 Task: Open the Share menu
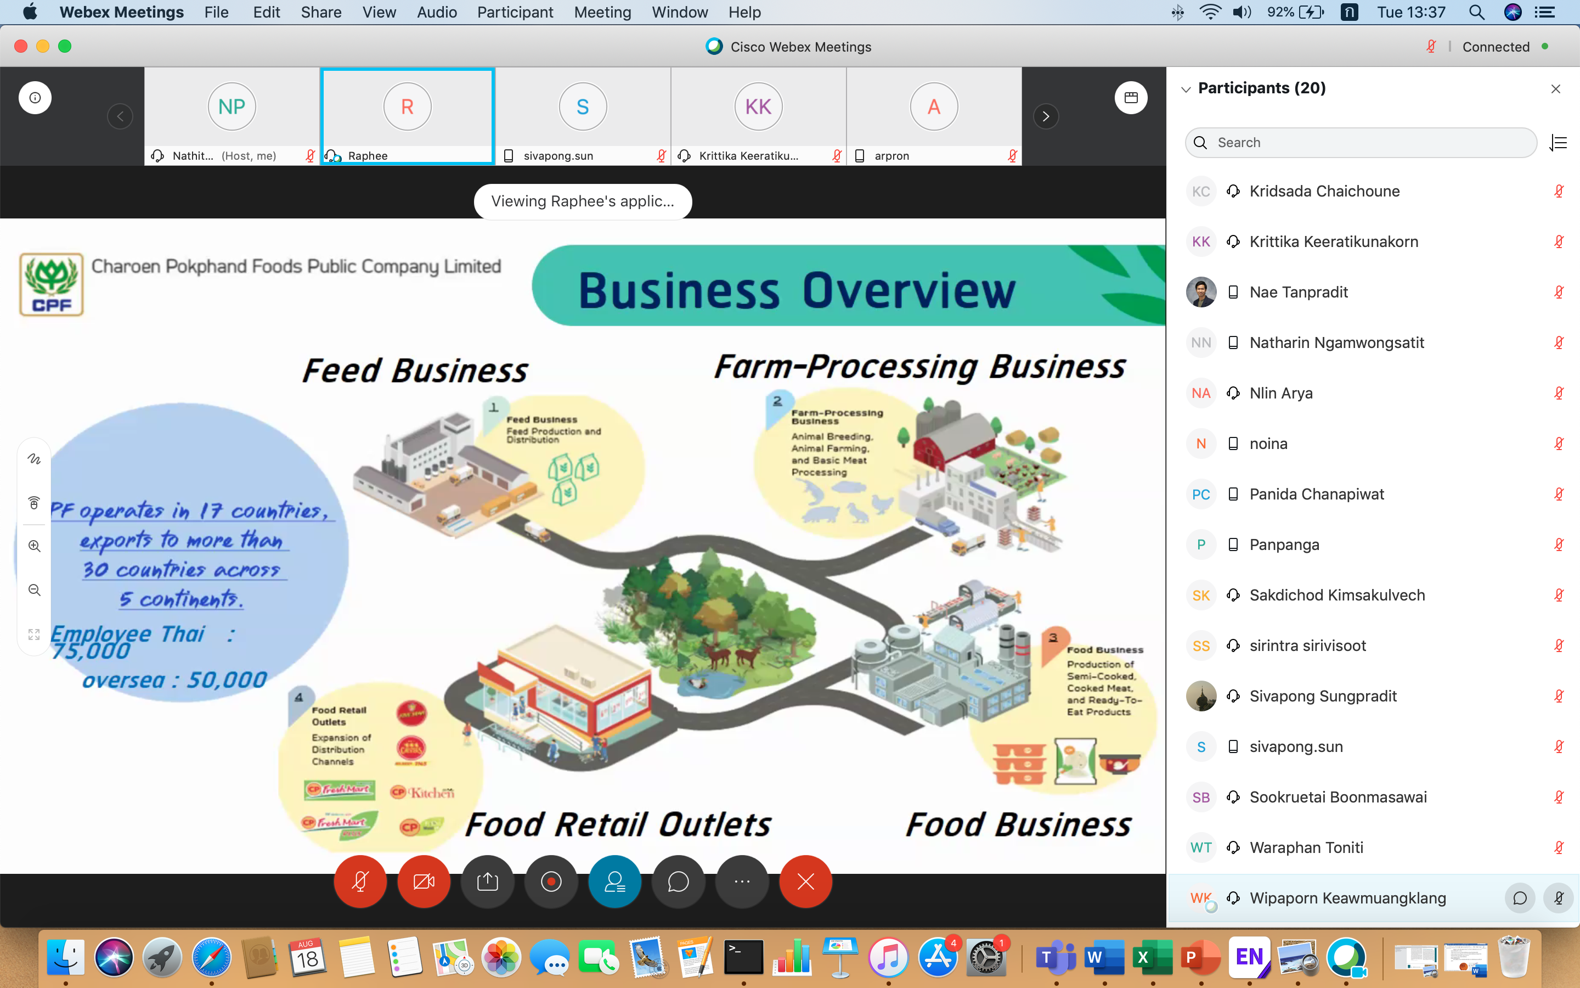pos(320,13)
